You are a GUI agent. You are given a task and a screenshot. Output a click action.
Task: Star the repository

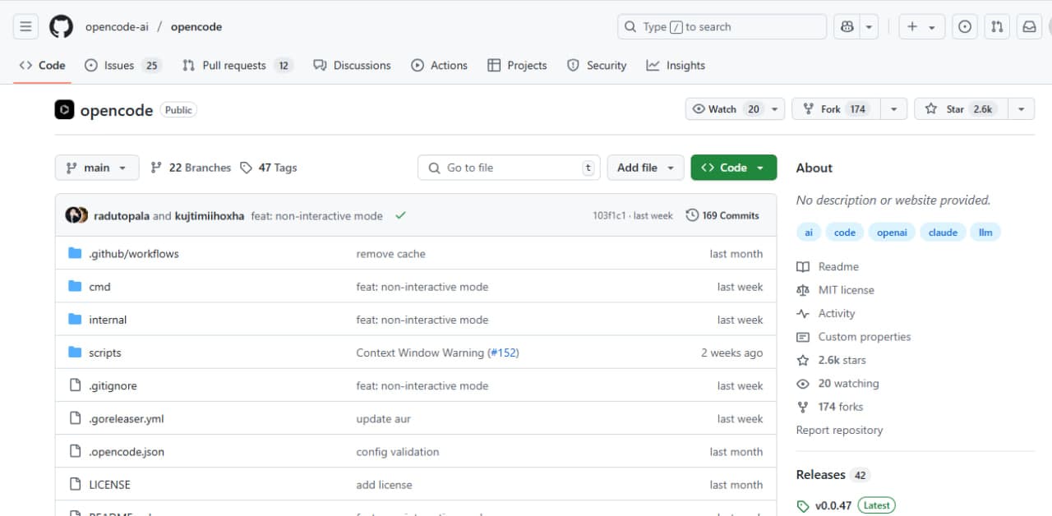(x=960, y=109)
